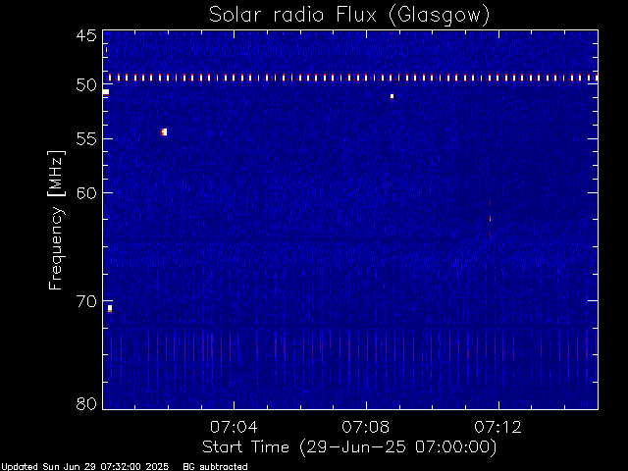
Task: Click the 07:12 time tick label
Action: point(497,427)
